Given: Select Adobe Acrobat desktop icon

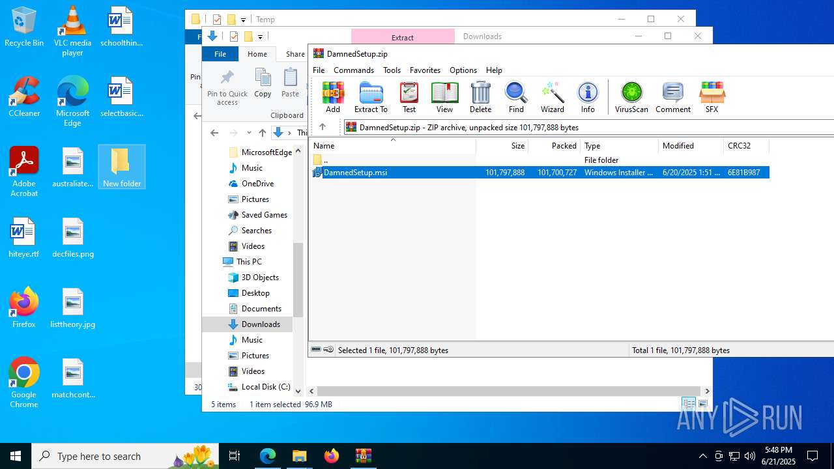Looking at the screenshot, I should coord(24,172).
